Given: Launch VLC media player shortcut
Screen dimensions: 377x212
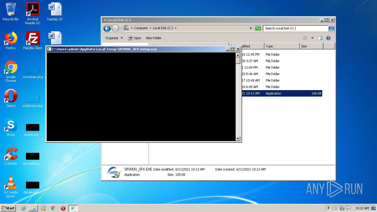Looking at the screenshot, I should coord(11,187).
